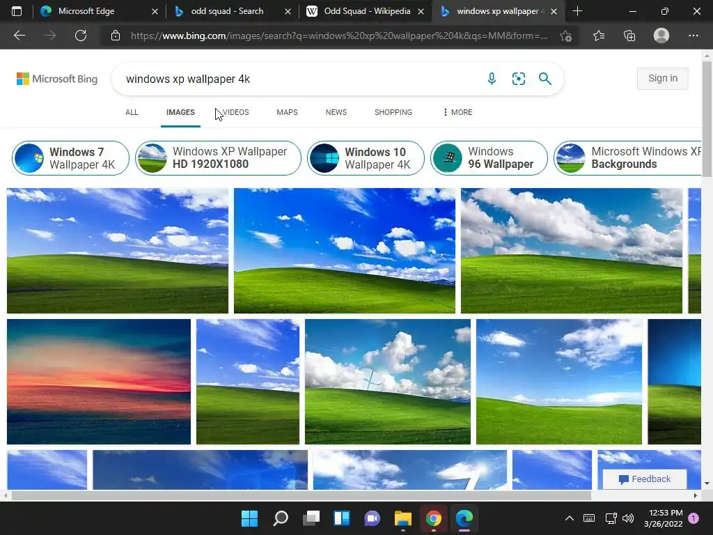Open the browser profile avatar

pos(661,36)
